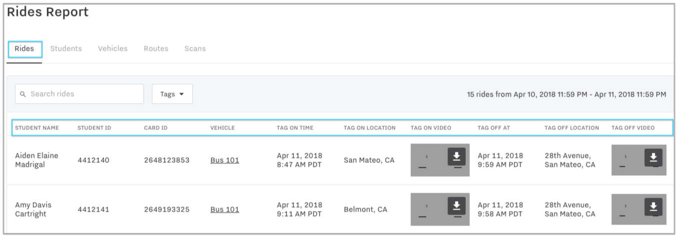The image size is (678, 237).
Task: Switch to the Rides tab
Action: 24,49
